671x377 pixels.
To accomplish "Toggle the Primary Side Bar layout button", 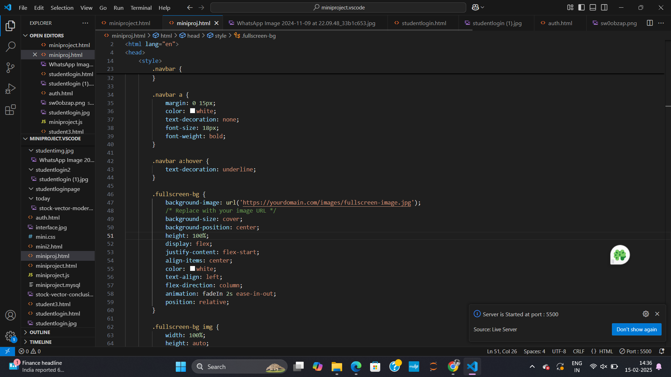I will click(582, 7).
